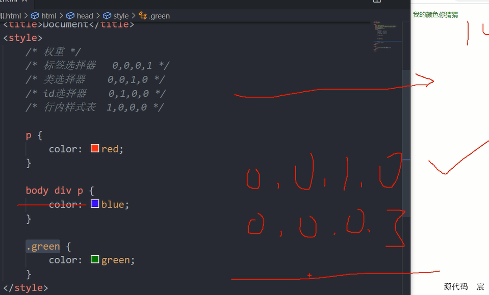Click comment 'id选择器 0,1,0,0'
This screenshot has height=295, width=489.
pyautogui.click(x=96, y=93)
